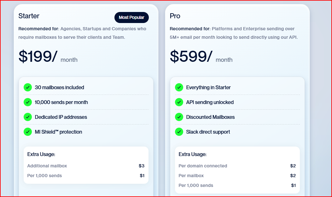The height and width of the screenshot is (197, 332).
Task: Click the $599 price text
Action: [188, 56]
